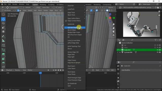Screen dimensions: 162x91
Task: Open image folder icon in image editor header
Action: point(158,8)
